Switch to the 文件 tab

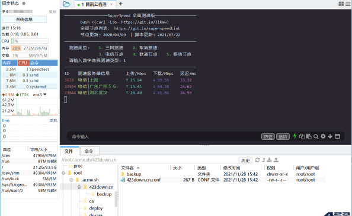pyautogui.click(x=69, y=151)
